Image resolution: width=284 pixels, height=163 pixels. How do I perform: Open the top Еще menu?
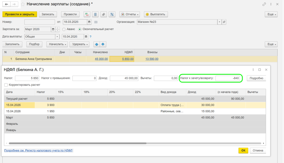[271, 14]
